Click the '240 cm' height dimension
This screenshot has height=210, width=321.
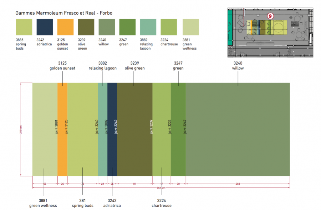[x=21, y=130]
